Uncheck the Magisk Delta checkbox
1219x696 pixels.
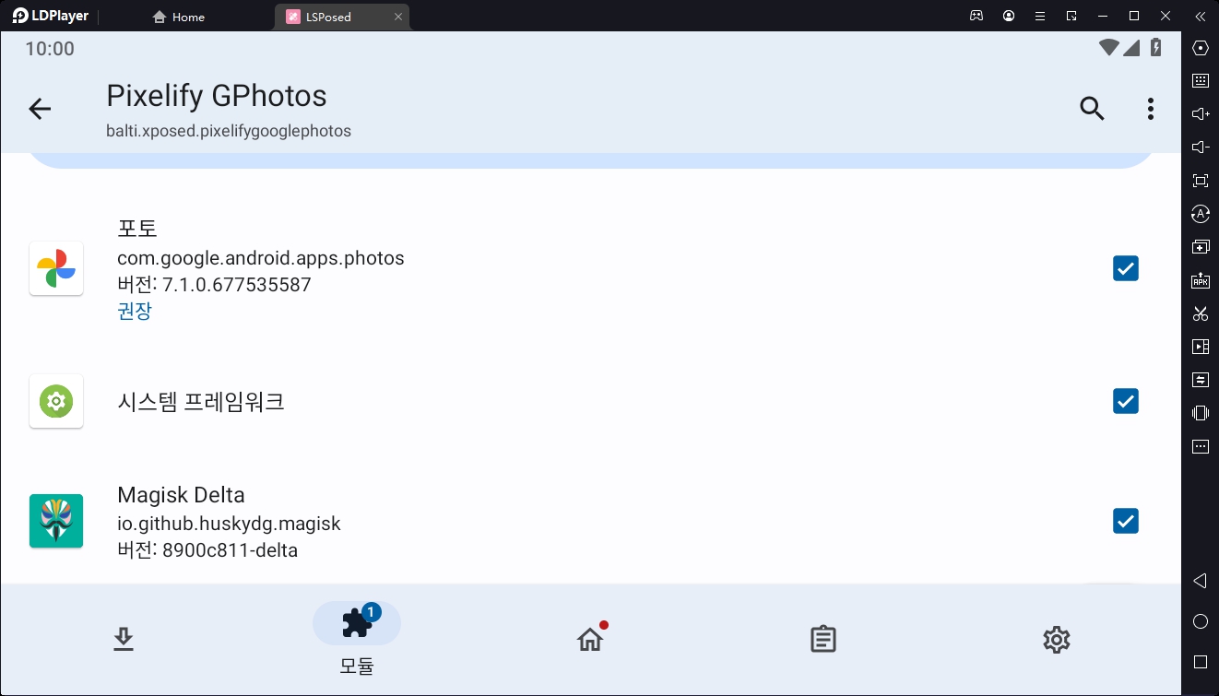point(1125,521)
